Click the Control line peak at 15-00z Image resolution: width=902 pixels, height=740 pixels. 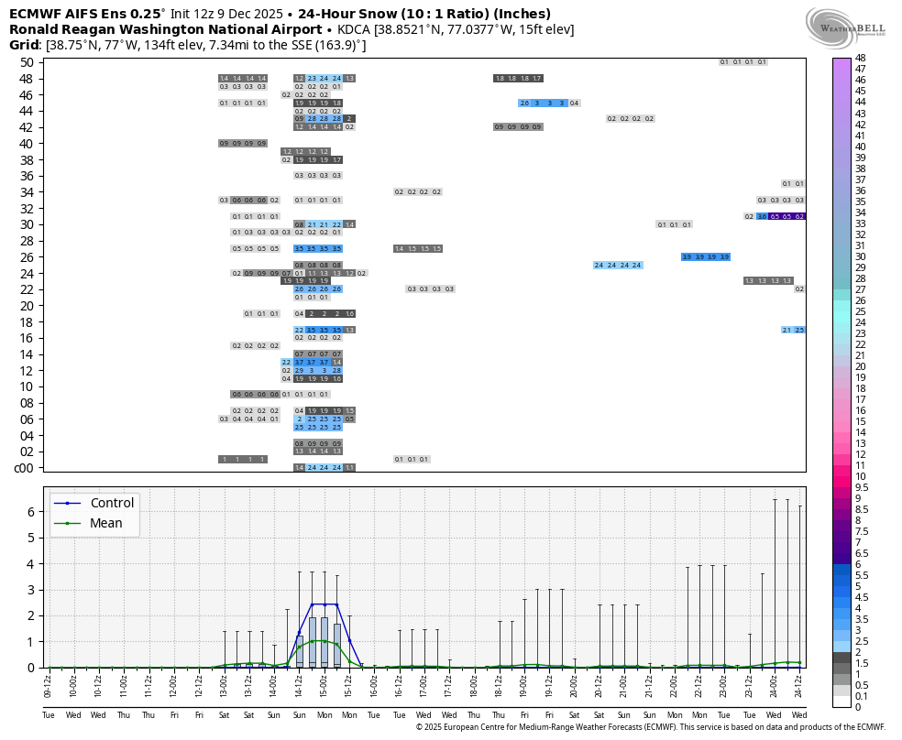324,604
